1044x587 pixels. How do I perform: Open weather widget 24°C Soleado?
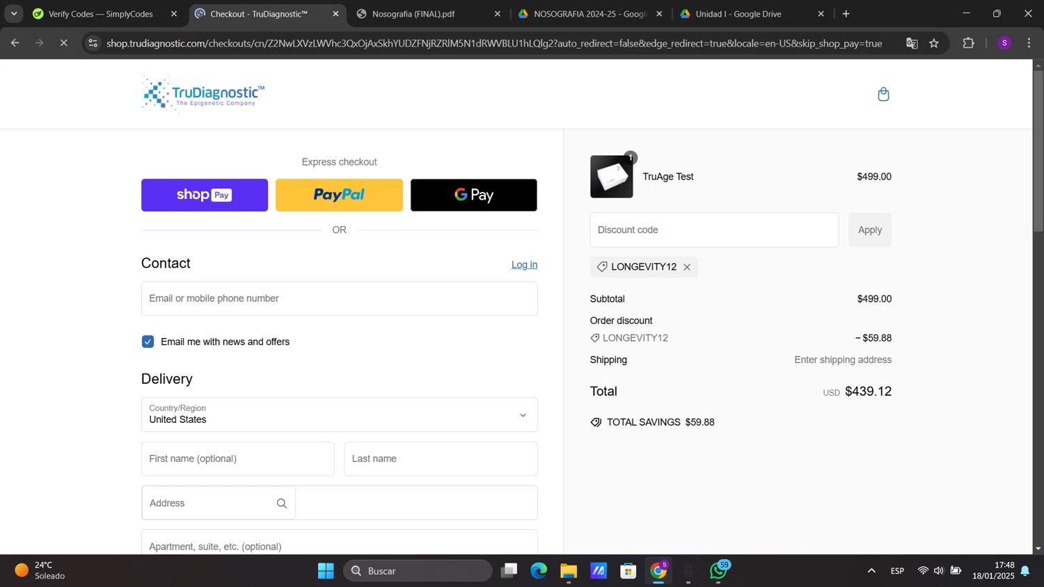coord(40,570)
